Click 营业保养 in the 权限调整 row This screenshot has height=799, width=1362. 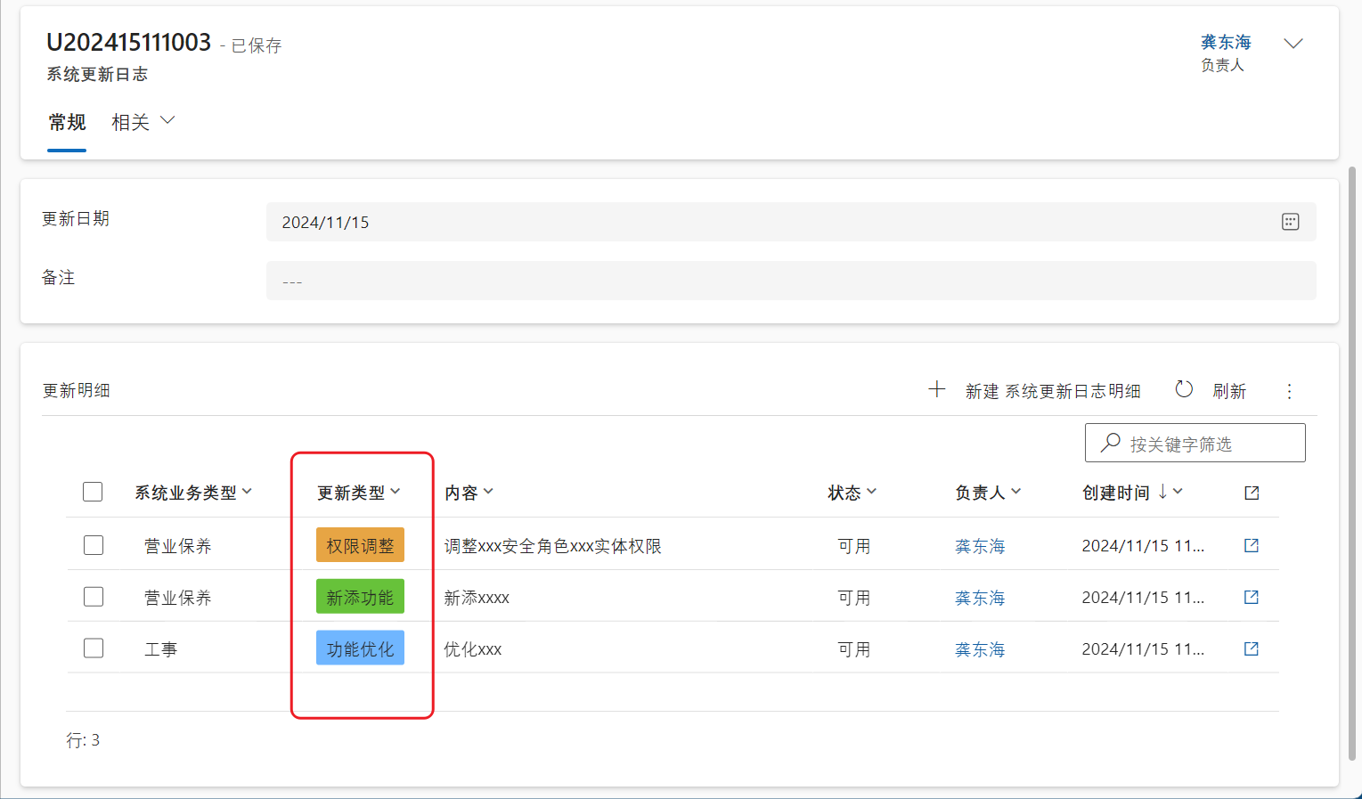tap(178, 546)
